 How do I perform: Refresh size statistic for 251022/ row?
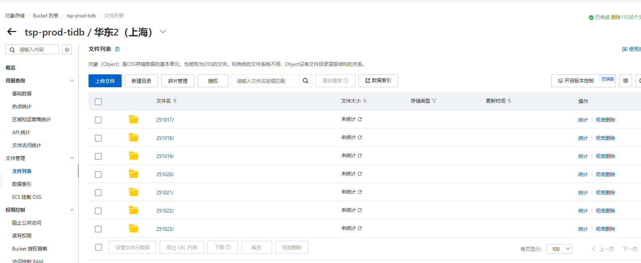360,210
